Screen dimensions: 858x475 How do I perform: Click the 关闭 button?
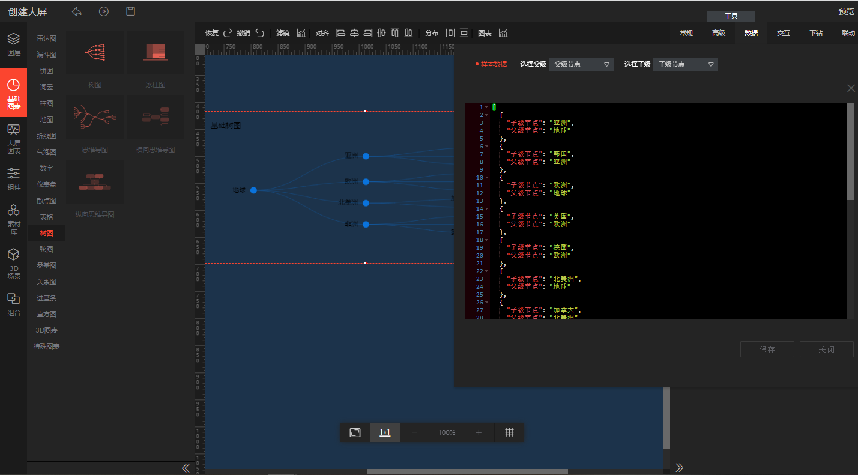click(x=827, y=349)
